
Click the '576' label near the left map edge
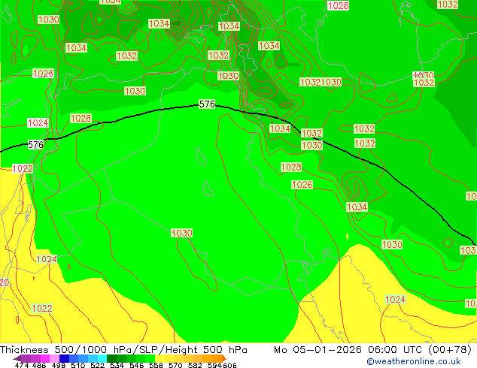35,144
